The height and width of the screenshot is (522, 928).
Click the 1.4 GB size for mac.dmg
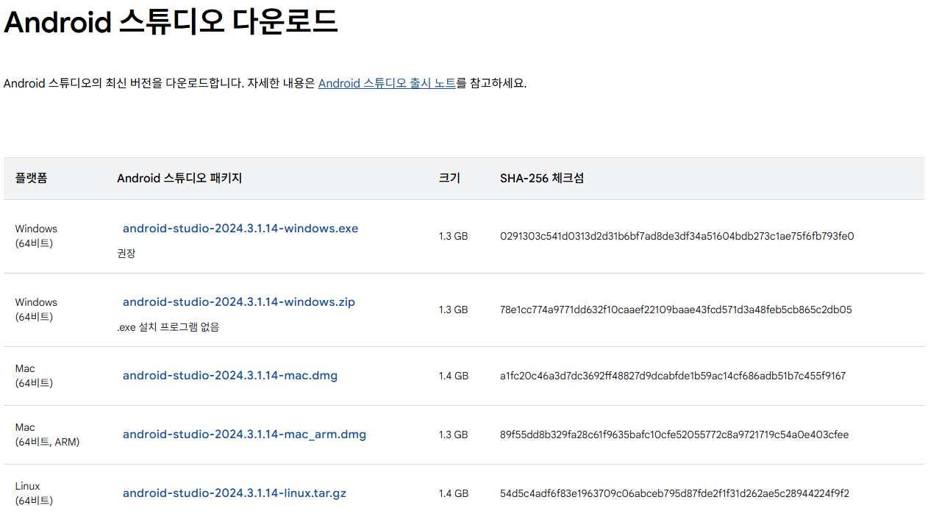[x=454, y=376]
